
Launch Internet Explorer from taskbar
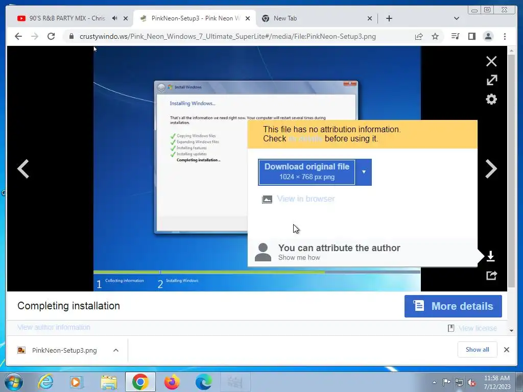tap(45, 382)
